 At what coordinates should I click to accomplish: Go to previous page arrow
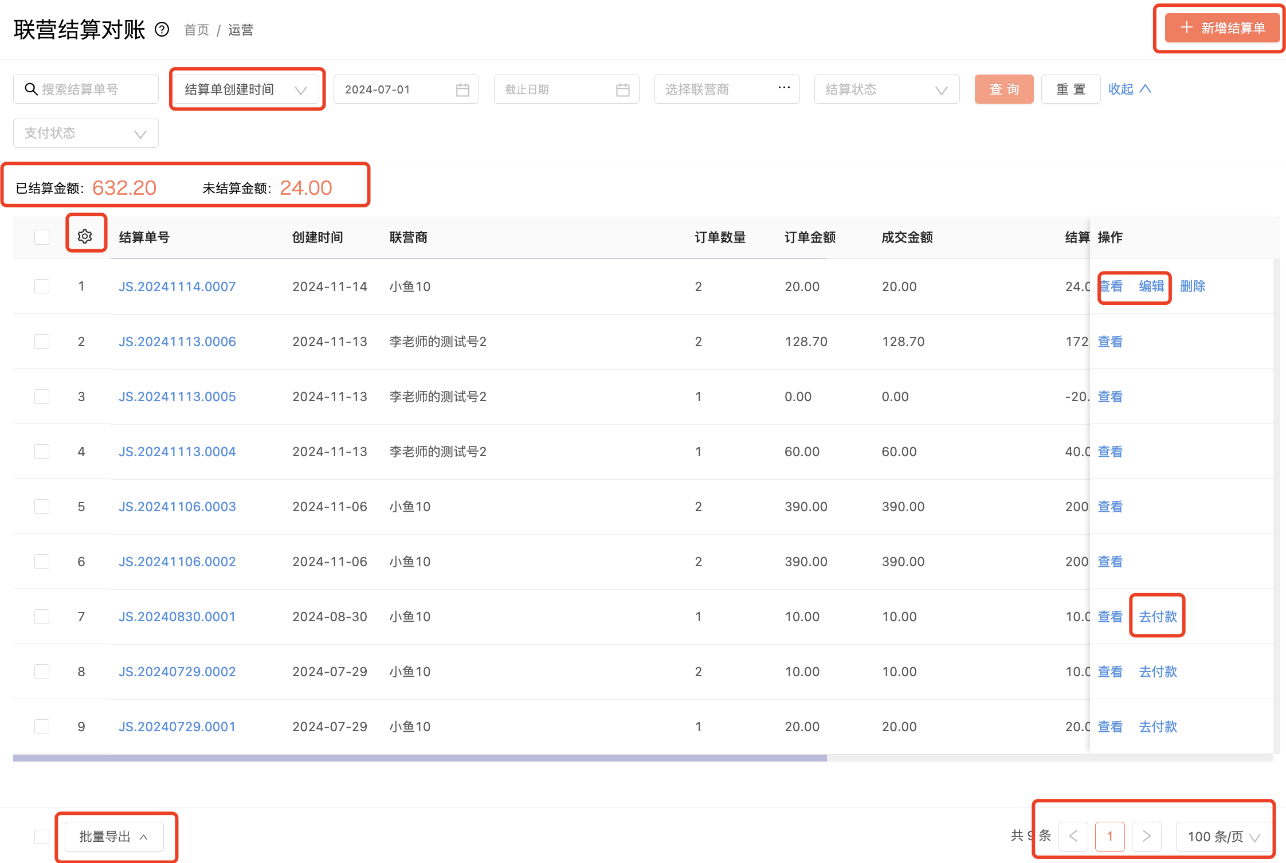tap(1073, 836)
